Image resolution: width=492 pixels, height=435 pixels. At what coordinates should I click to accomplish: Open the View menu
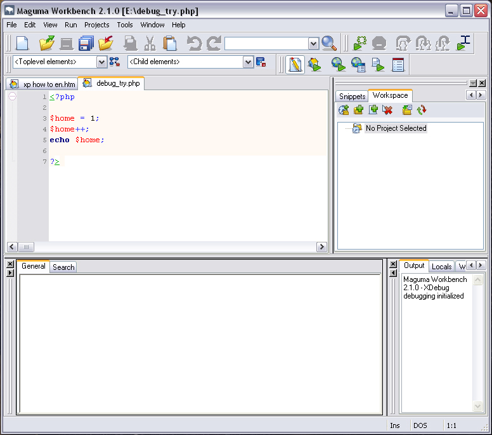50,25
